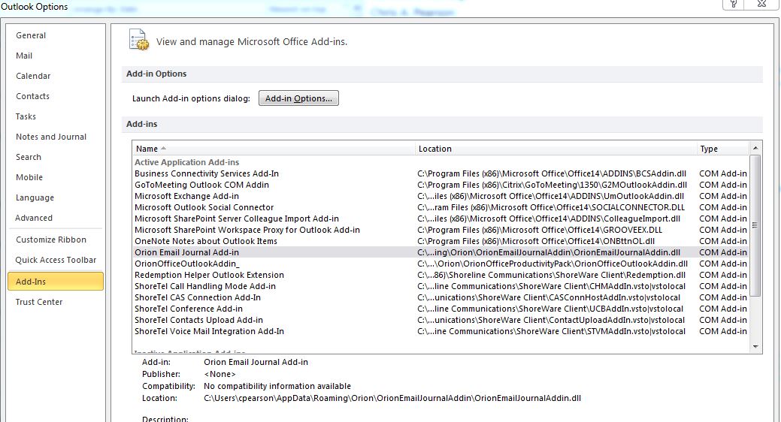Image resolution: width=781 pixels, height=422 pixels.
Task: Click the Help question mark button
Action: 734,5
